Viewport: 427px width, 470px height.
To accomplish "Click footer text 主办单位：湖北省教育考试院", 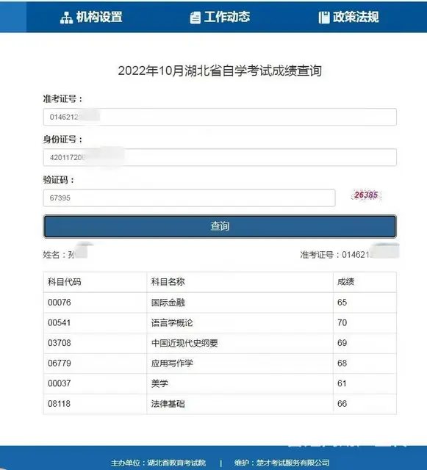I will (159, 463).
